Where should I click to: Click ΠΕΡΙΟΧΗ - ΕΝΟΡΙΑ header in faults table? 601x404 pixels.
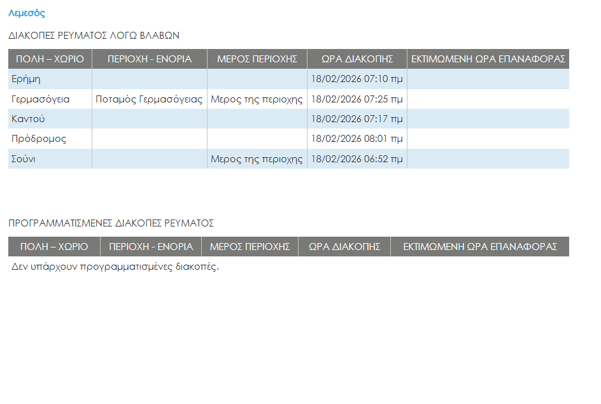(150, 59)
